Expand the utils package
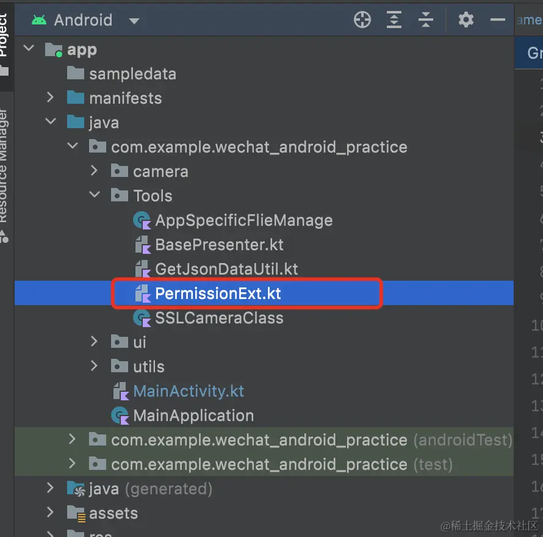The image size is (543, 537). (94, 366)
